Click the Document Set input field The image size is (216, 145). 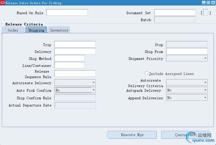(x=175, y=12)
